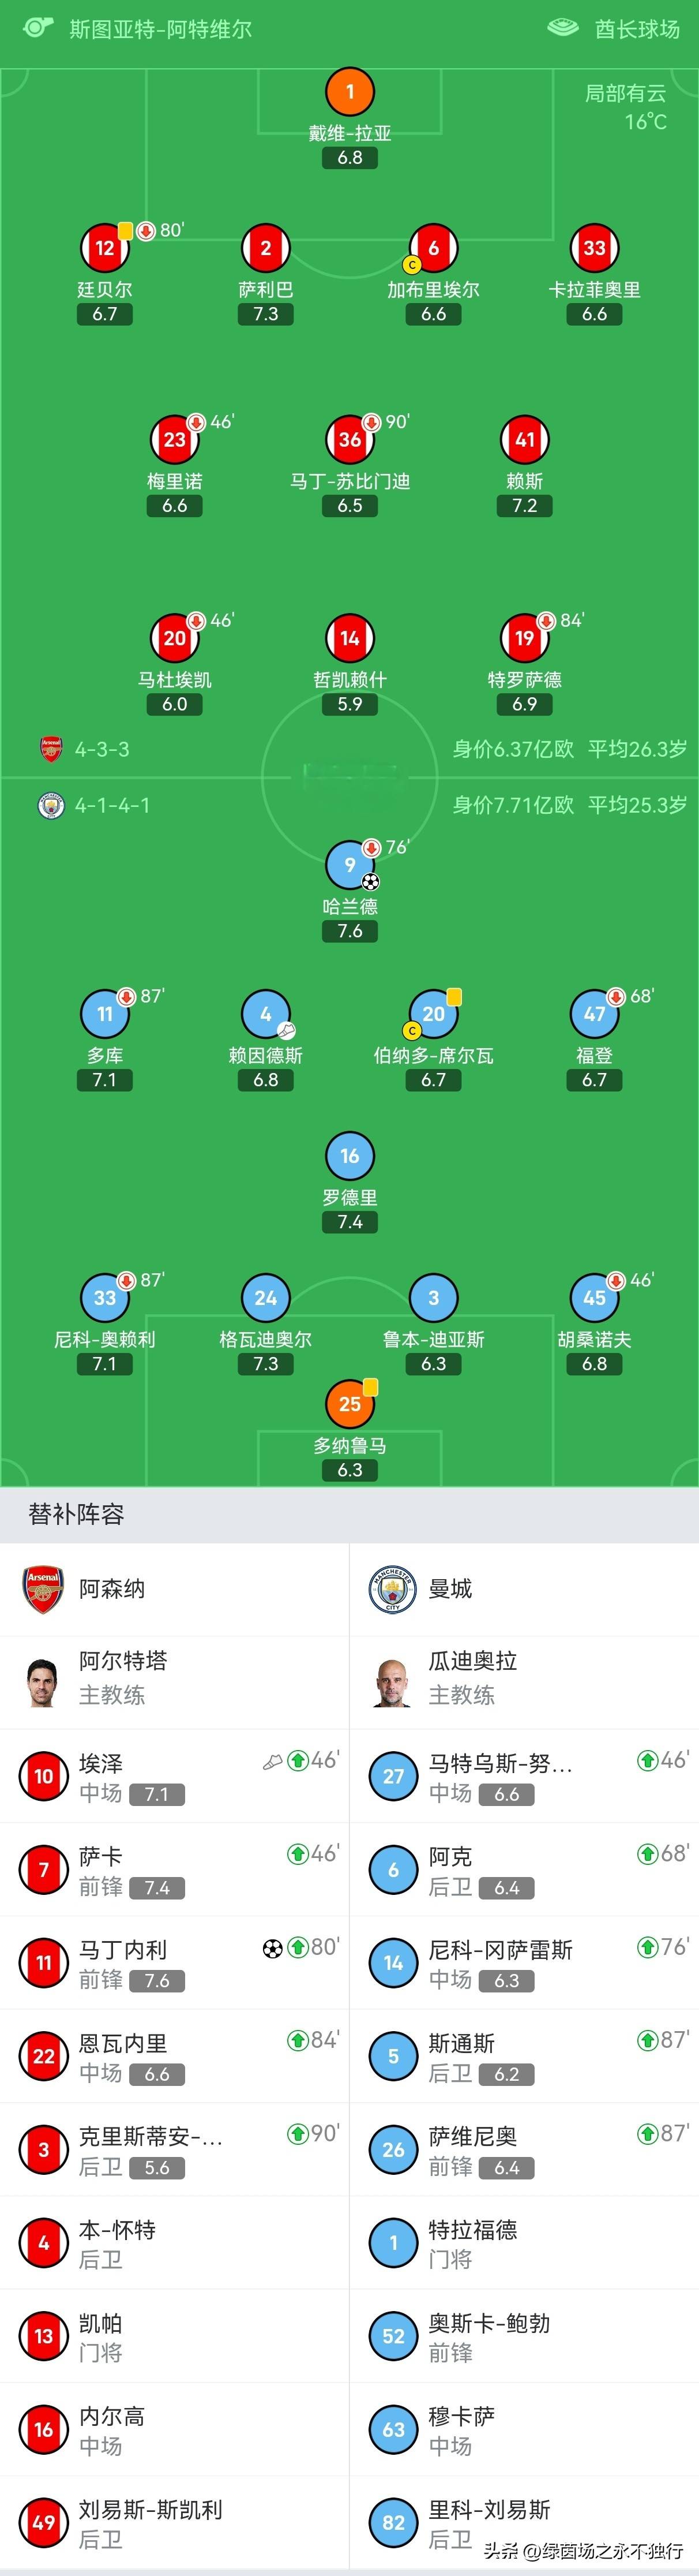Select substitute 萨卡 number 7 row

pyautogui.click(x=175, y=1870)
